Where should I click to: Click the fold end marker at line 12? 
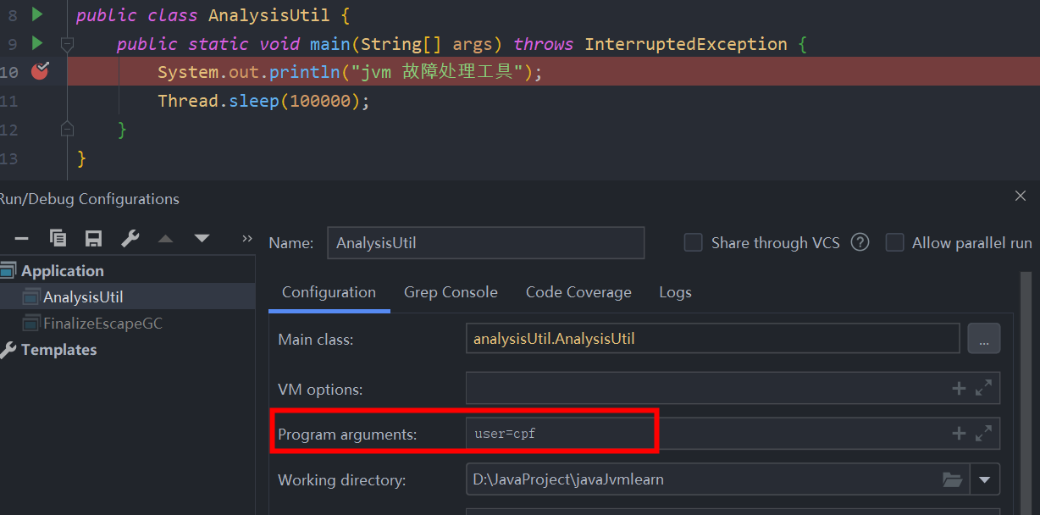tap(68, 129)
